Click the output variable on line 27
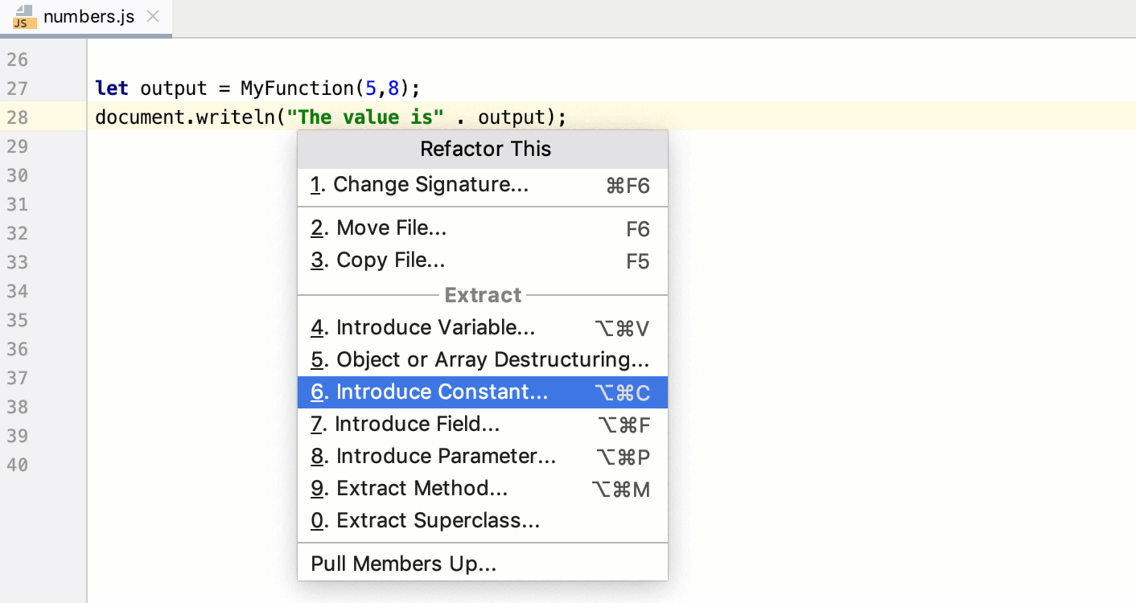The height and width of the screenshot is (603, 1136). pyautogui.click(x=173, y=88)
